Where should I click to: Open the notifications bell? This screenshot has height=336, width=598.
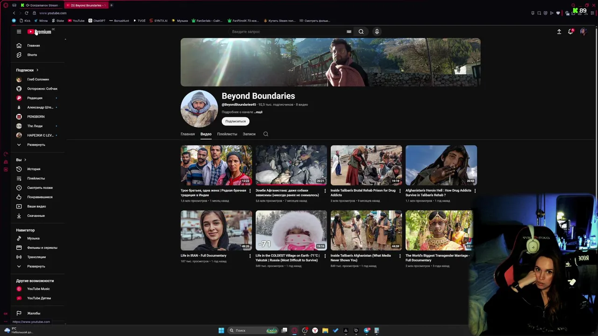point(570,32)
